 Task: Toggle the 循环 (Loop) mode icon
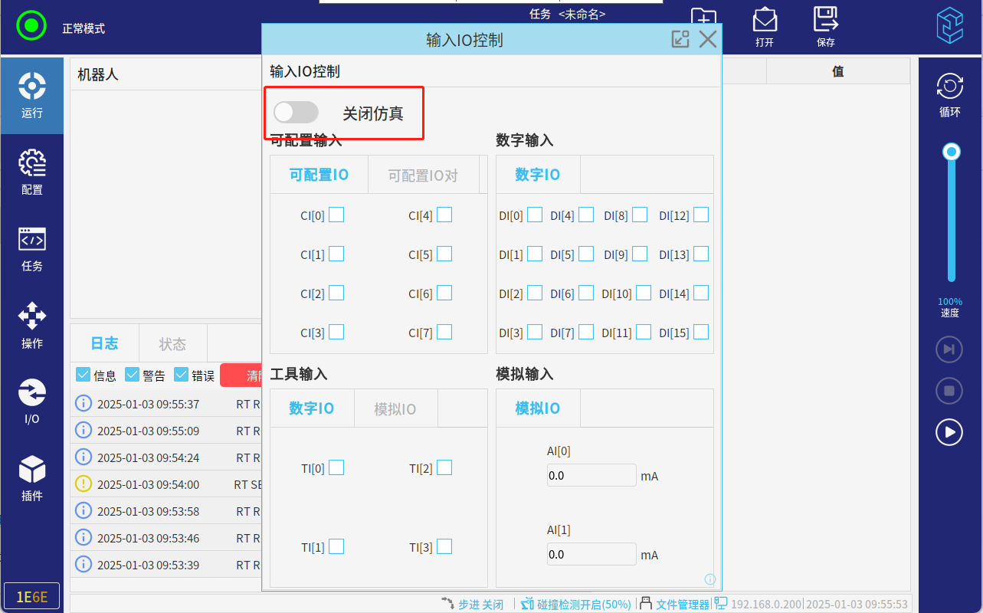tap(949, 95)
